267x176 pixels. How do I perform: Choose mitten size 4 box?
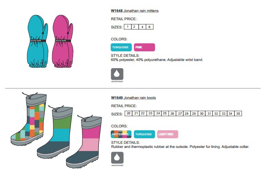point(142,27)
